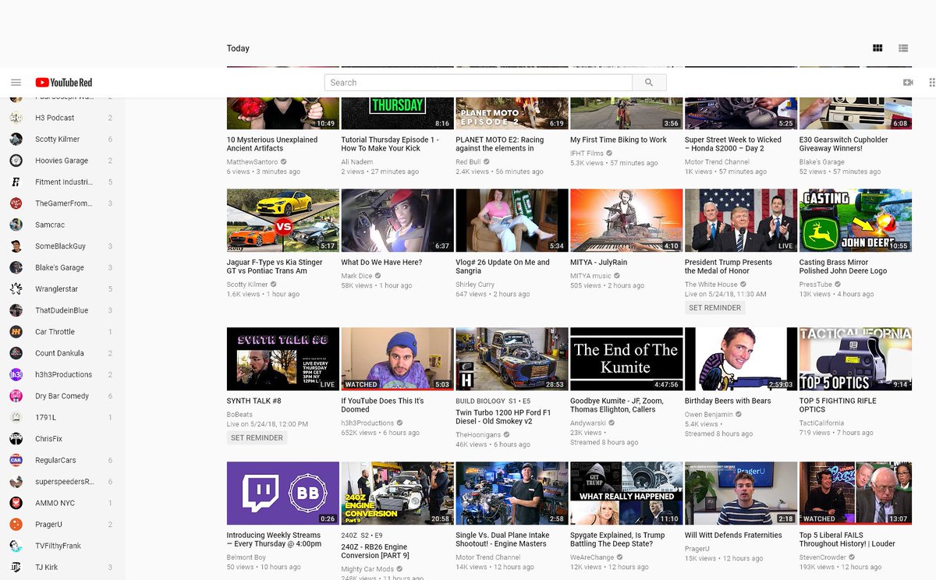Click Blake's Garage avatar in sidebar

click(x=16, y=267)
